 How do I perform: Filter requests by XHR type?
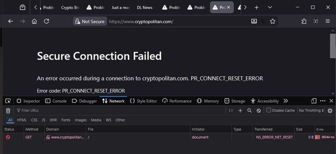pyautogui.click(x=53, y=120)
